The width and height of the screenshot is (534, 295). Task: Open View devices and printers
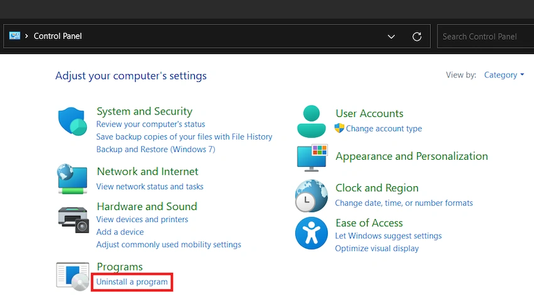(x=142, y=220)
